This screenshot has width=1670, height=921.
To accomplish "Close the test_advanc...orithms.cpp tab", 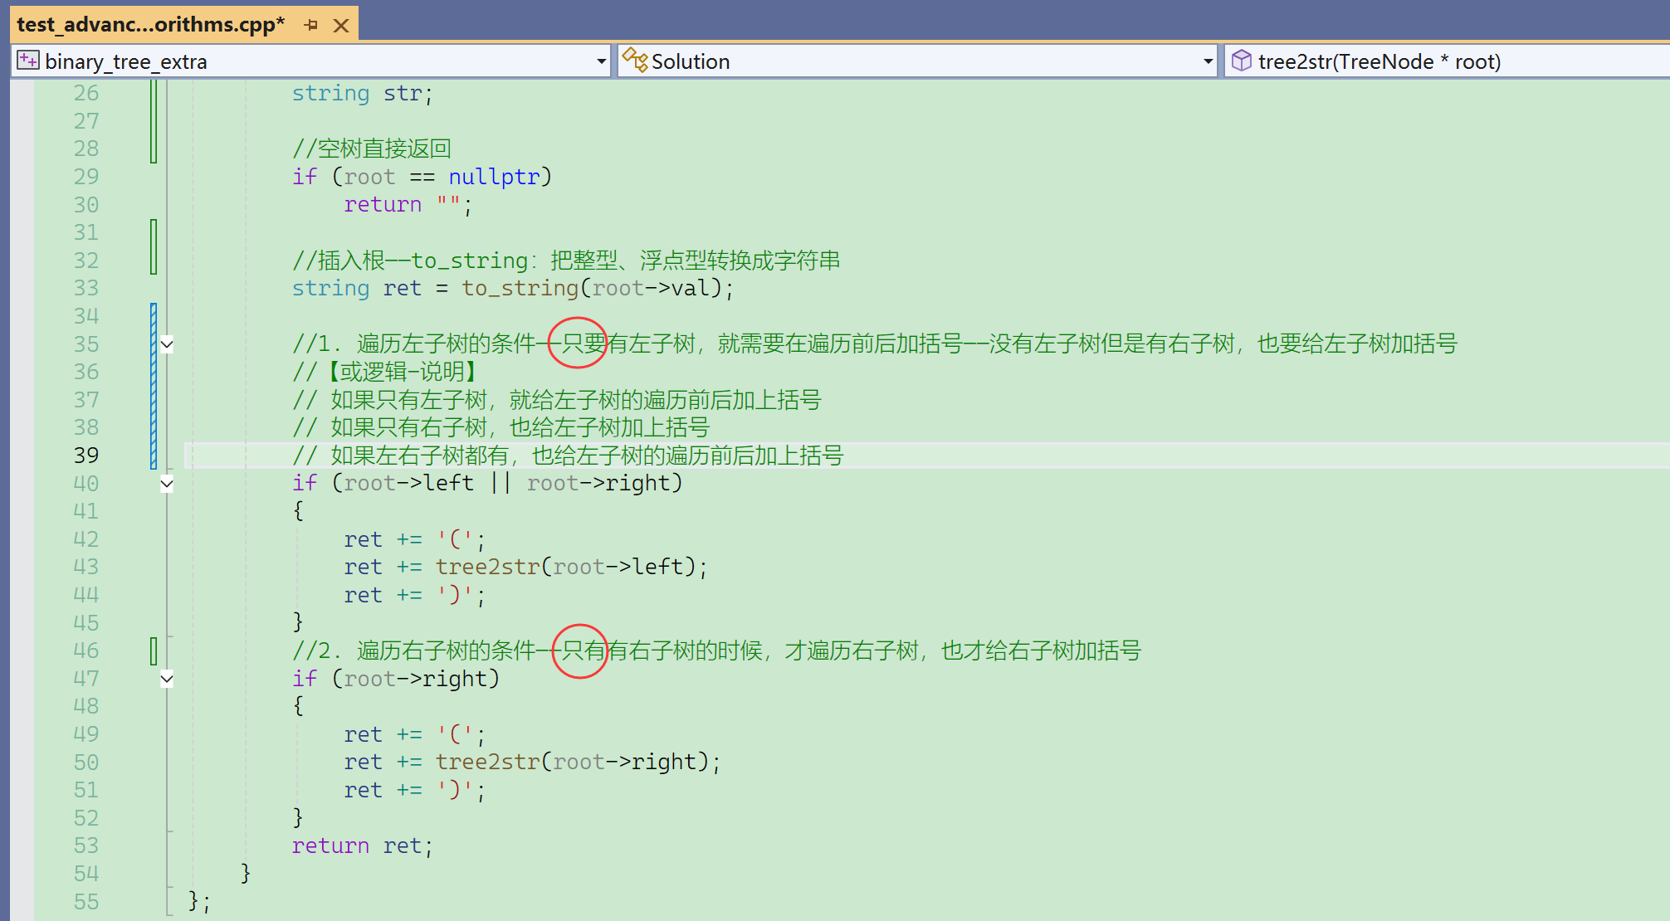I will [x=341, y=25].
